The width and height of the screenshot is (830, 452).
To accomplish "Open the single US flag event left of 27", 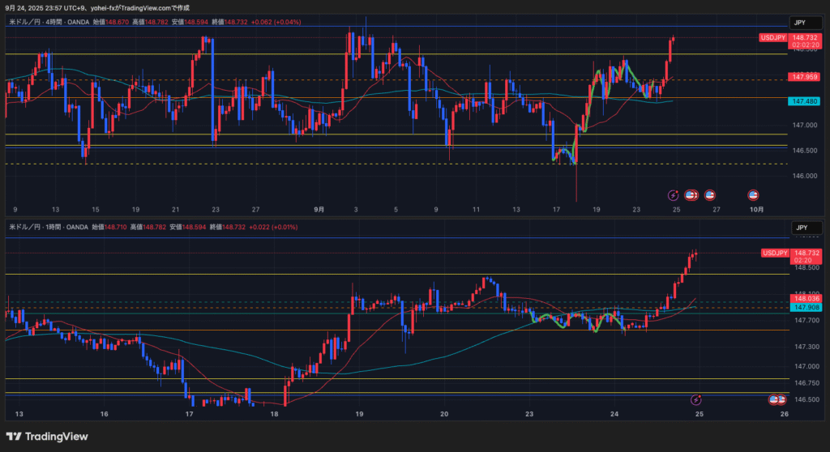I will 710,194.
